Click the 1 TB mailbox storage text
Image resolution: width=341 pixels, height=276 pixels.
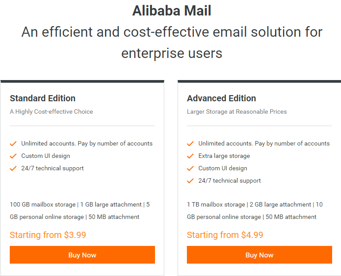(216, 204)
